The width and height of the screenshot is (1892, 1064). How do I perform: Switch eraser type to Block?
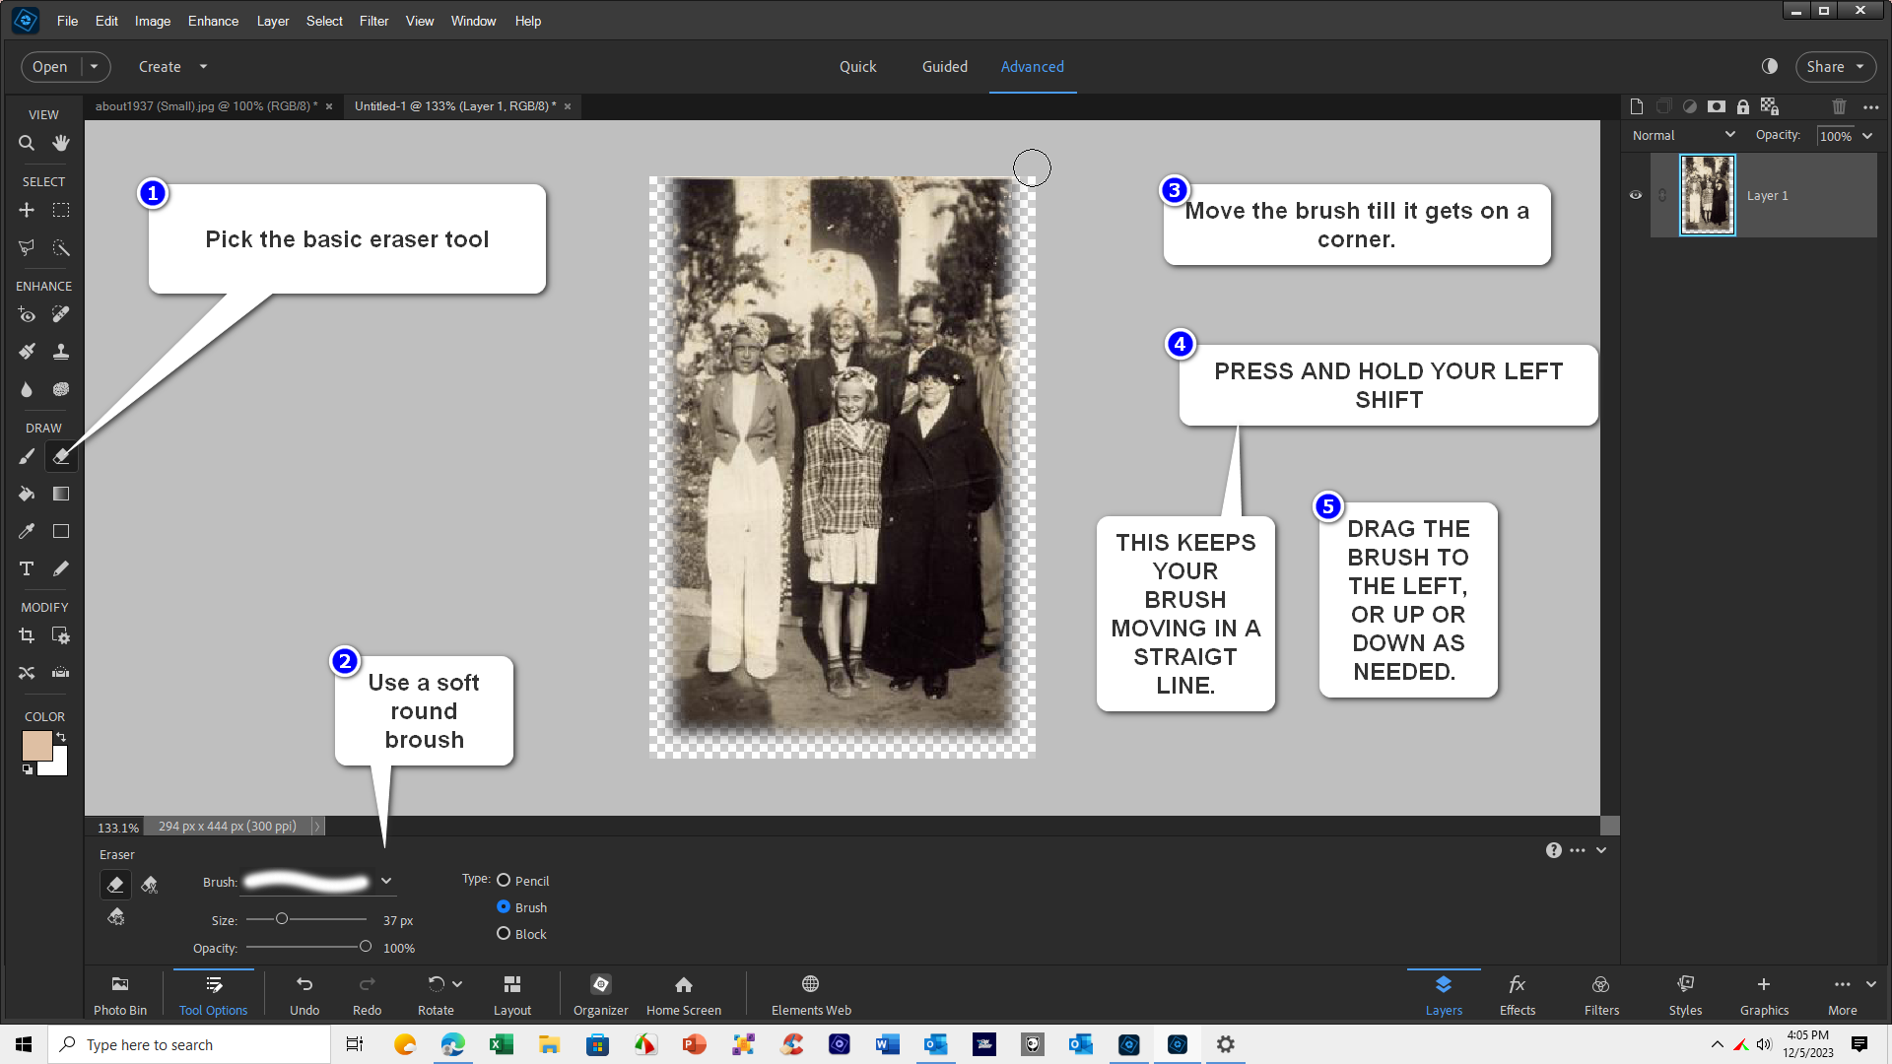504,934
